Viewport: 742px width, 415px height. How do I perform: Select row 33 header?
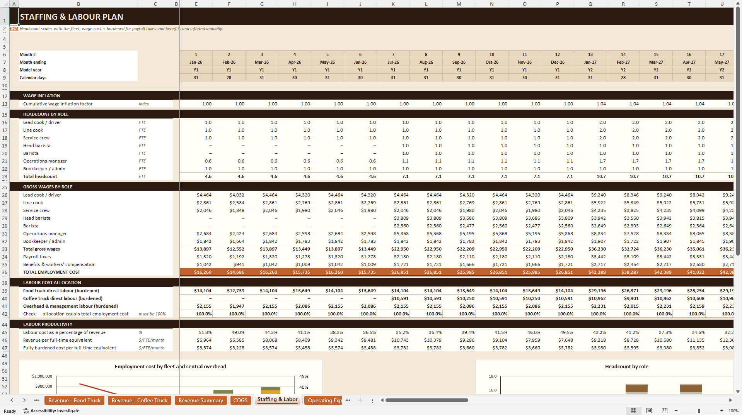tap(5, 249)
